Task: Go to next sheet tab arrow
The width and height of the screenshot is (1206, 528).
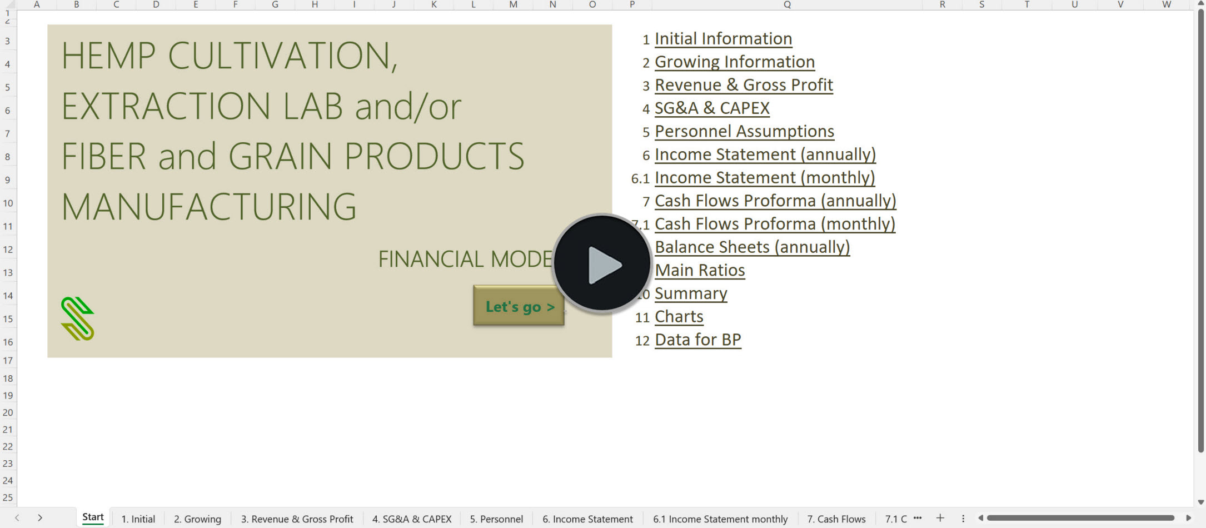Action: (40, 518)
